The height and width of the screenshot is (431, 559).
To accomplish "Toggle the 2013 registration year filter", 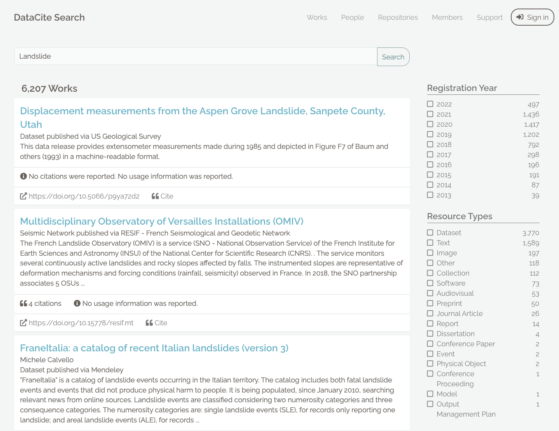I will pyautogui.click(x=430, y=195).
